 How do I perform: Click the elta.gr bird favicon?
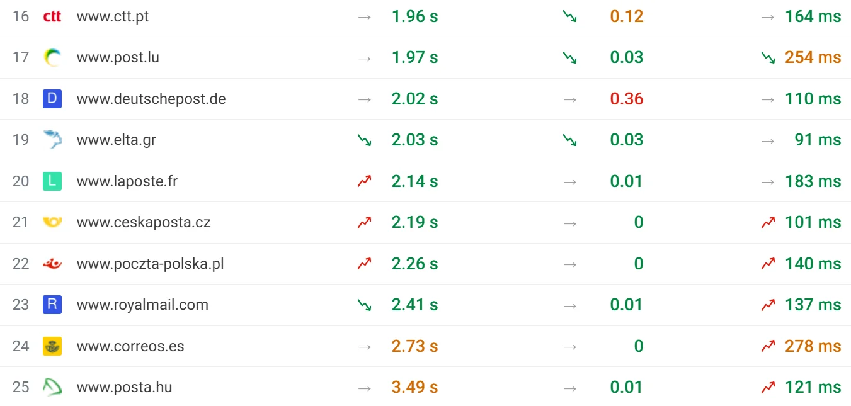tap(52, 140)
